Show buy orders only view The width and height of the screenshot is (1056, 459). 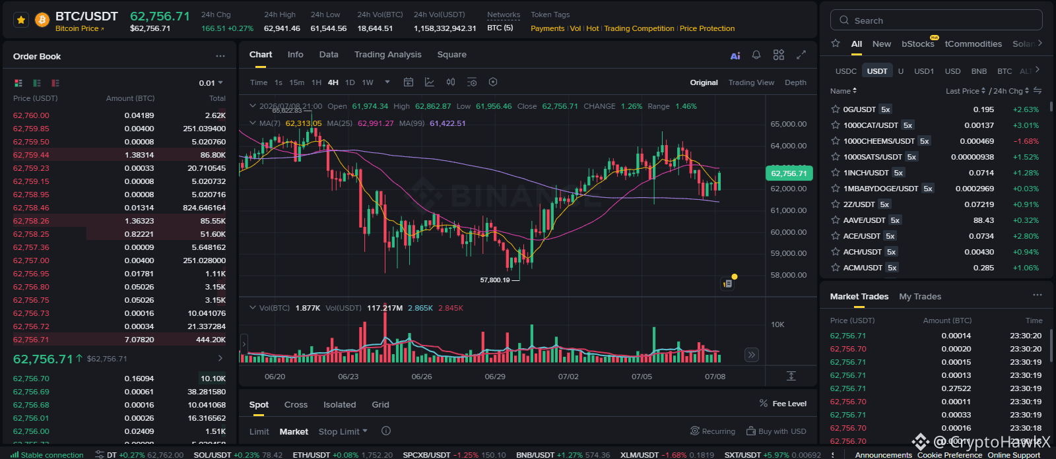point(37,83)
